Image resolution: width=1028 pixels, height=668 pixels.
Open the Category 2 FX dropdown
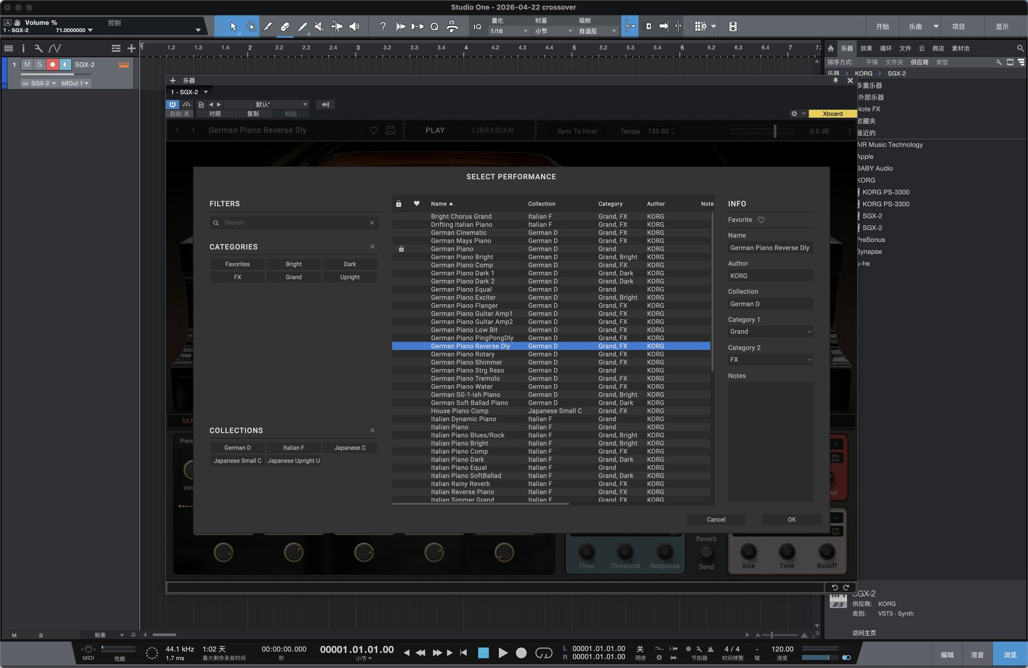tap(770, 360)
